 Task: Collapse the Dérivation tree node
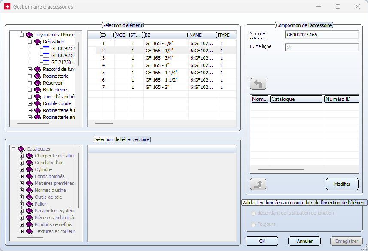click(30, 42)
